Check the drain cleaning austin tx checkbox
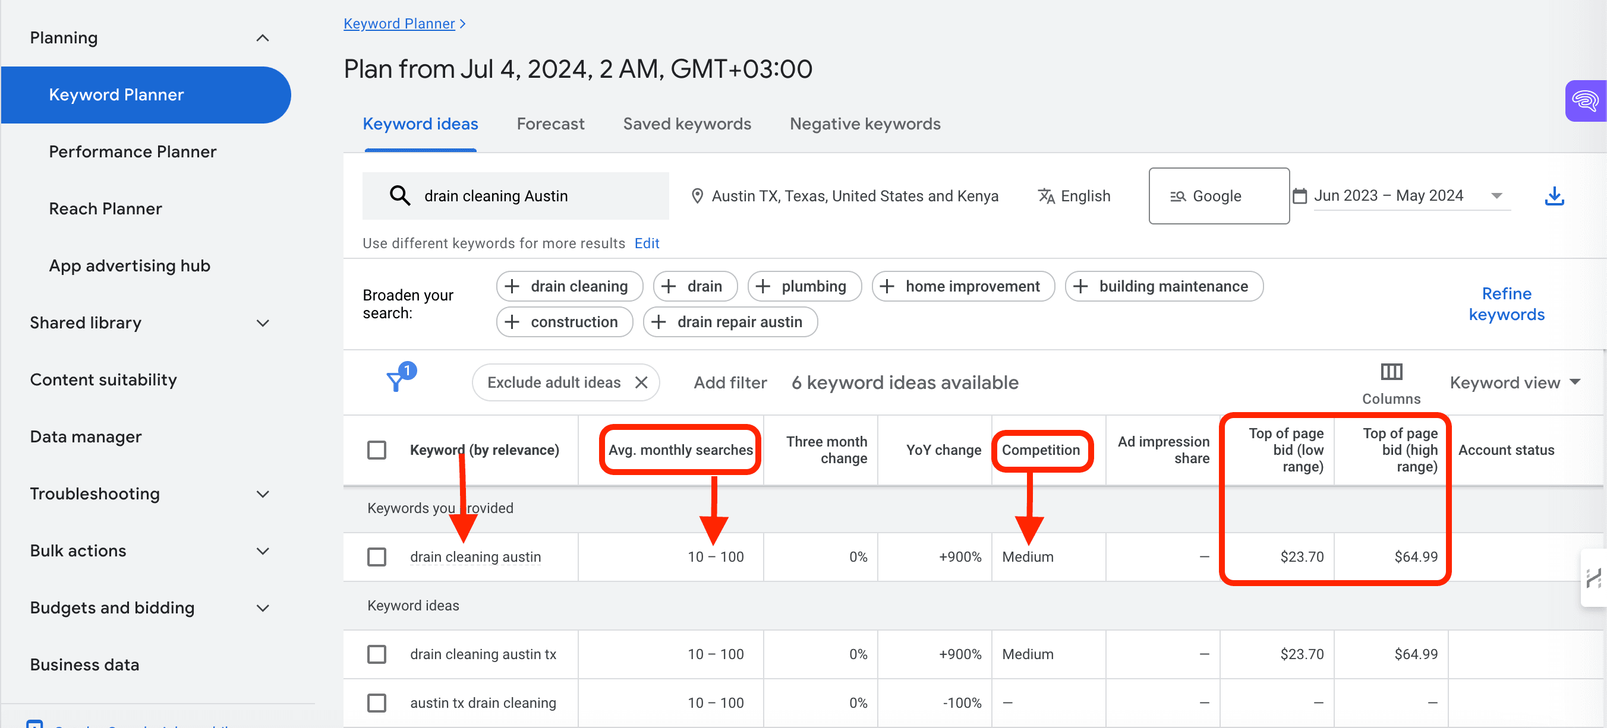The height and width of the screenshot is (728, 1607). point(377,654)
